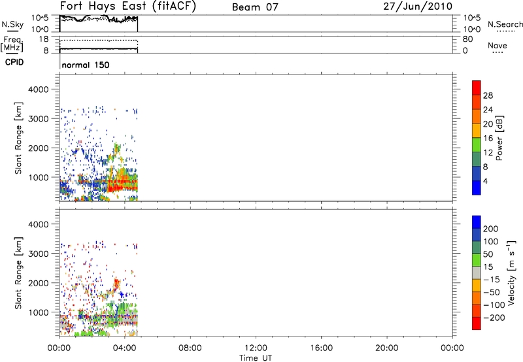Select the blue top segment of the velocity colorbar
Image resolution: width=523 pixels, height=362 pixels.
pos(477,222)
